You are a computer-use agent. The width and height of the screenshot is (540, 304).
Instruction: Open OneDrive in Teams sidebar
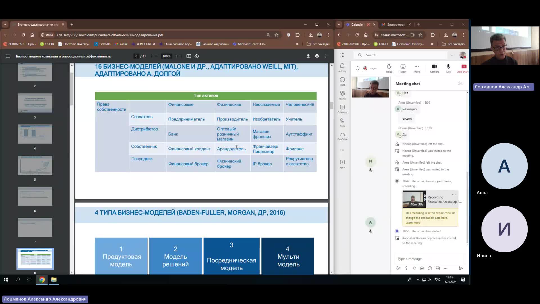point(342,136)
